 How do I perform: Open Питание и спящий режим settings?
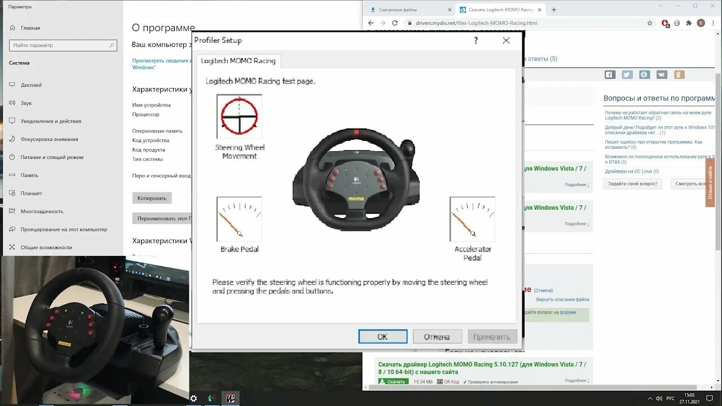[52, 157]
